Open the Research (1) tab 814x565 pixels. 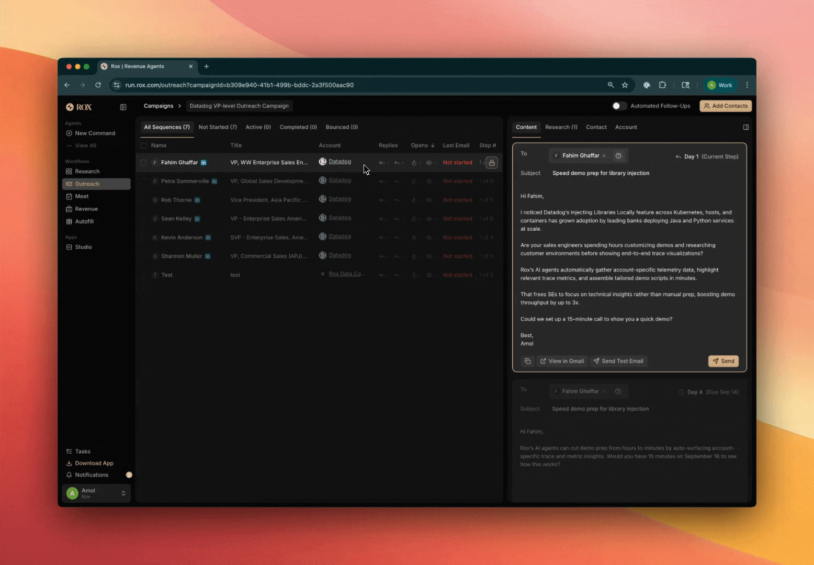click(561, 127)
